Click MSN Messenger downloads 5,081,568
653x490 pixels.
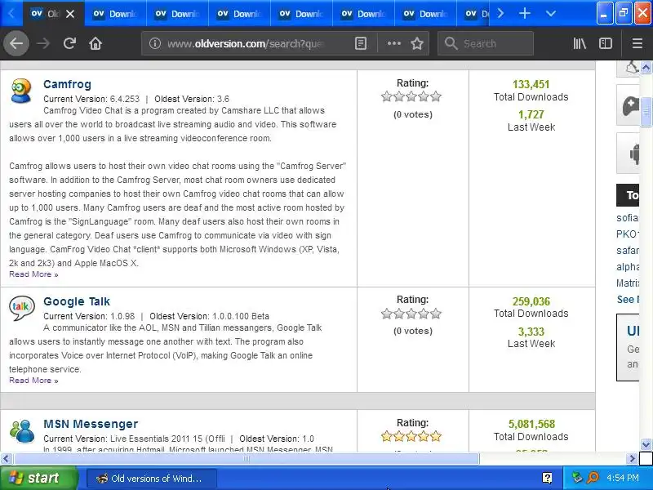531,424
